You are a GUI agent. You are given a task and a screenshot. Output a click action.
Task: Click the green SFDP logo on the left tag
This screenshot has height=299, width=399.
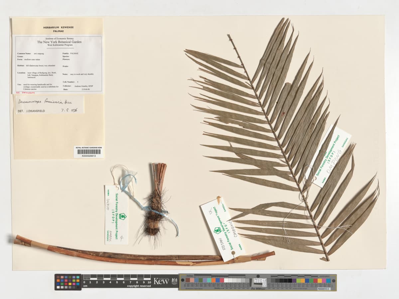point(123,216)
